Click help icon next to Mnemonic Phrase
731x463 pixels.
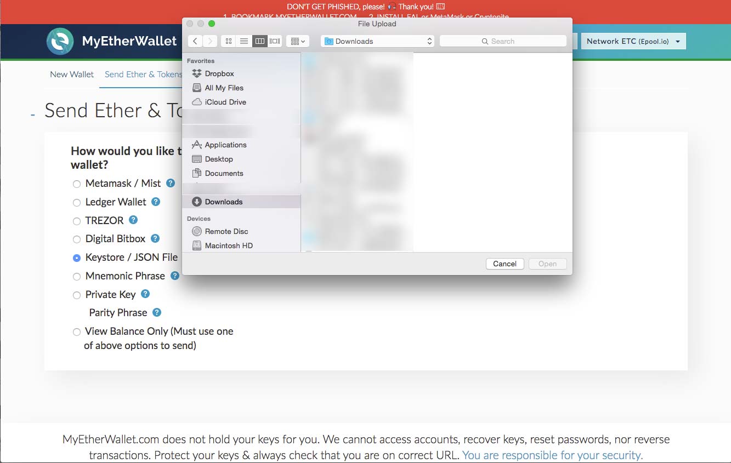click(175, 276)
